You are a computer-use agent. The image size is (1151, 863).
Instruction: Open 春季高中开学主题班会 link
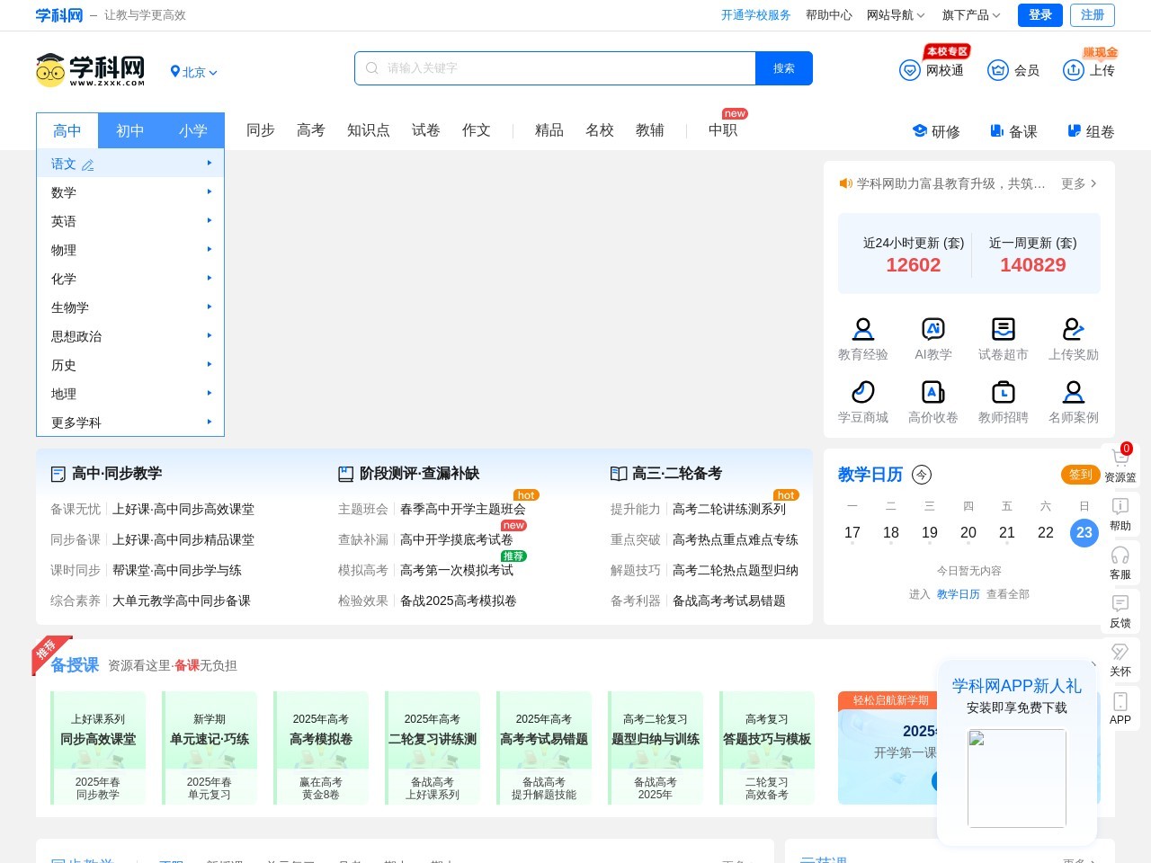pos(463,509)
